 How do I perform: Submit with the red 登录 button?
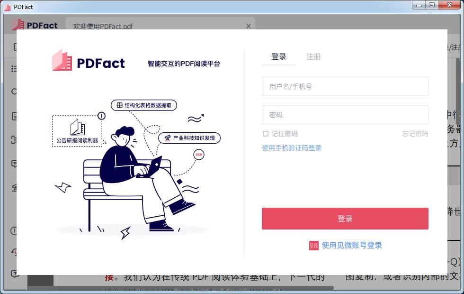click(345, 219)
